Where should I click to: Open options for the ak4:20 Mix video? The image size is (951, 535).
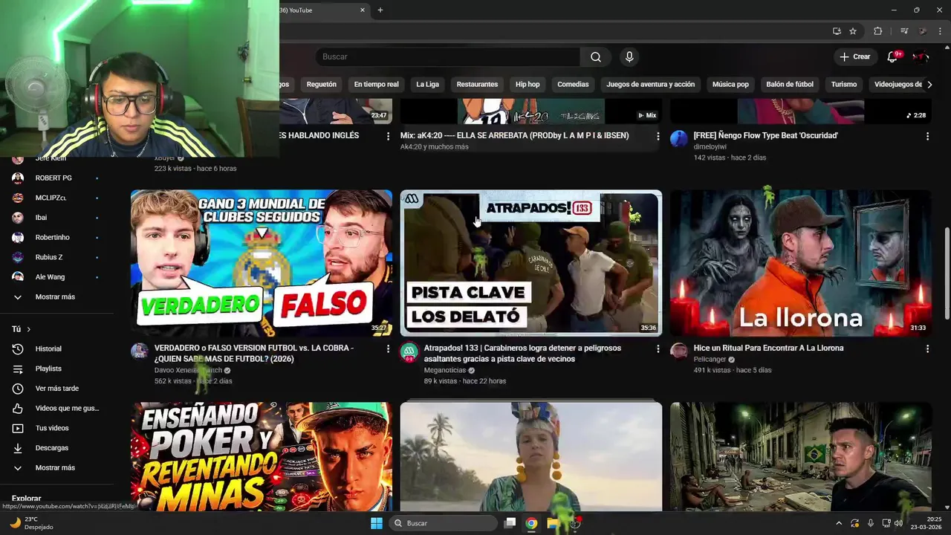(658, 136)
